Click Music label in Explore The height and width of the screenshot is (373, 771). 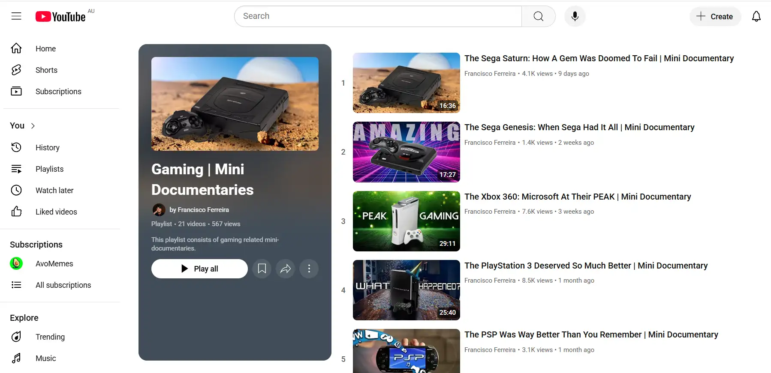[46, 358]
